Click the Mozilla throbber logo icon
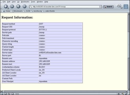The height and width of the screenshot is (95, 130). point(126,7)
